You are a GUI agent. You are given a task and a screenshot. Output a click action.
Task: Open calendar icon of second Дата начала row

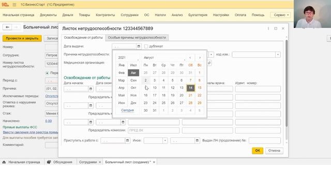click(x=91, y=105)
